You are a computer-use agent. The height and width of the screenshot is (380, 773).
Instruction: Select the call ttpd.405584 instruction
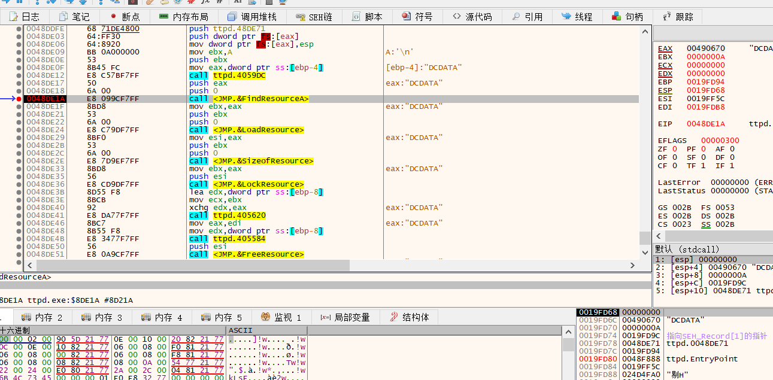pyautogui.click(x=228, y=239)
